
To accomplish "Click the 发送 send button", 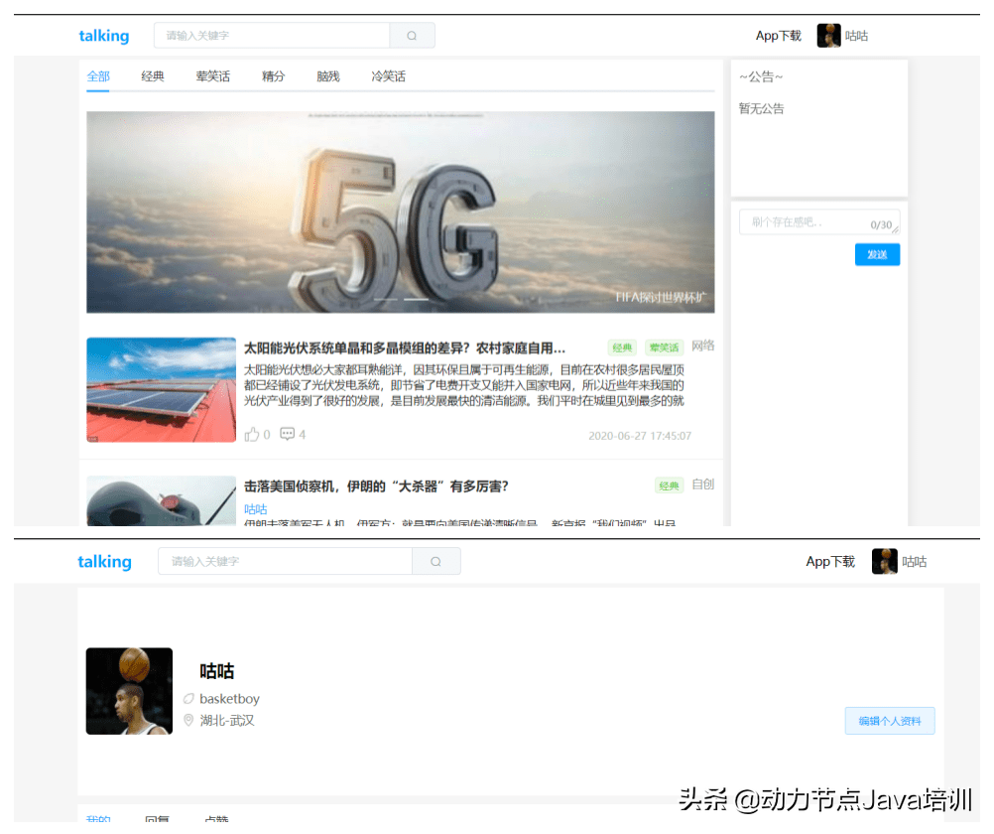I will [877, 254].
